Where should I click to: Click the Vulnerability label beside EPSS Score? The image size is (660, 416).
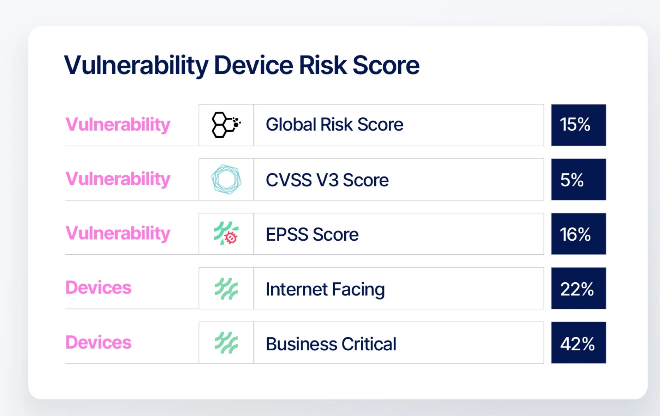point(118,234)
